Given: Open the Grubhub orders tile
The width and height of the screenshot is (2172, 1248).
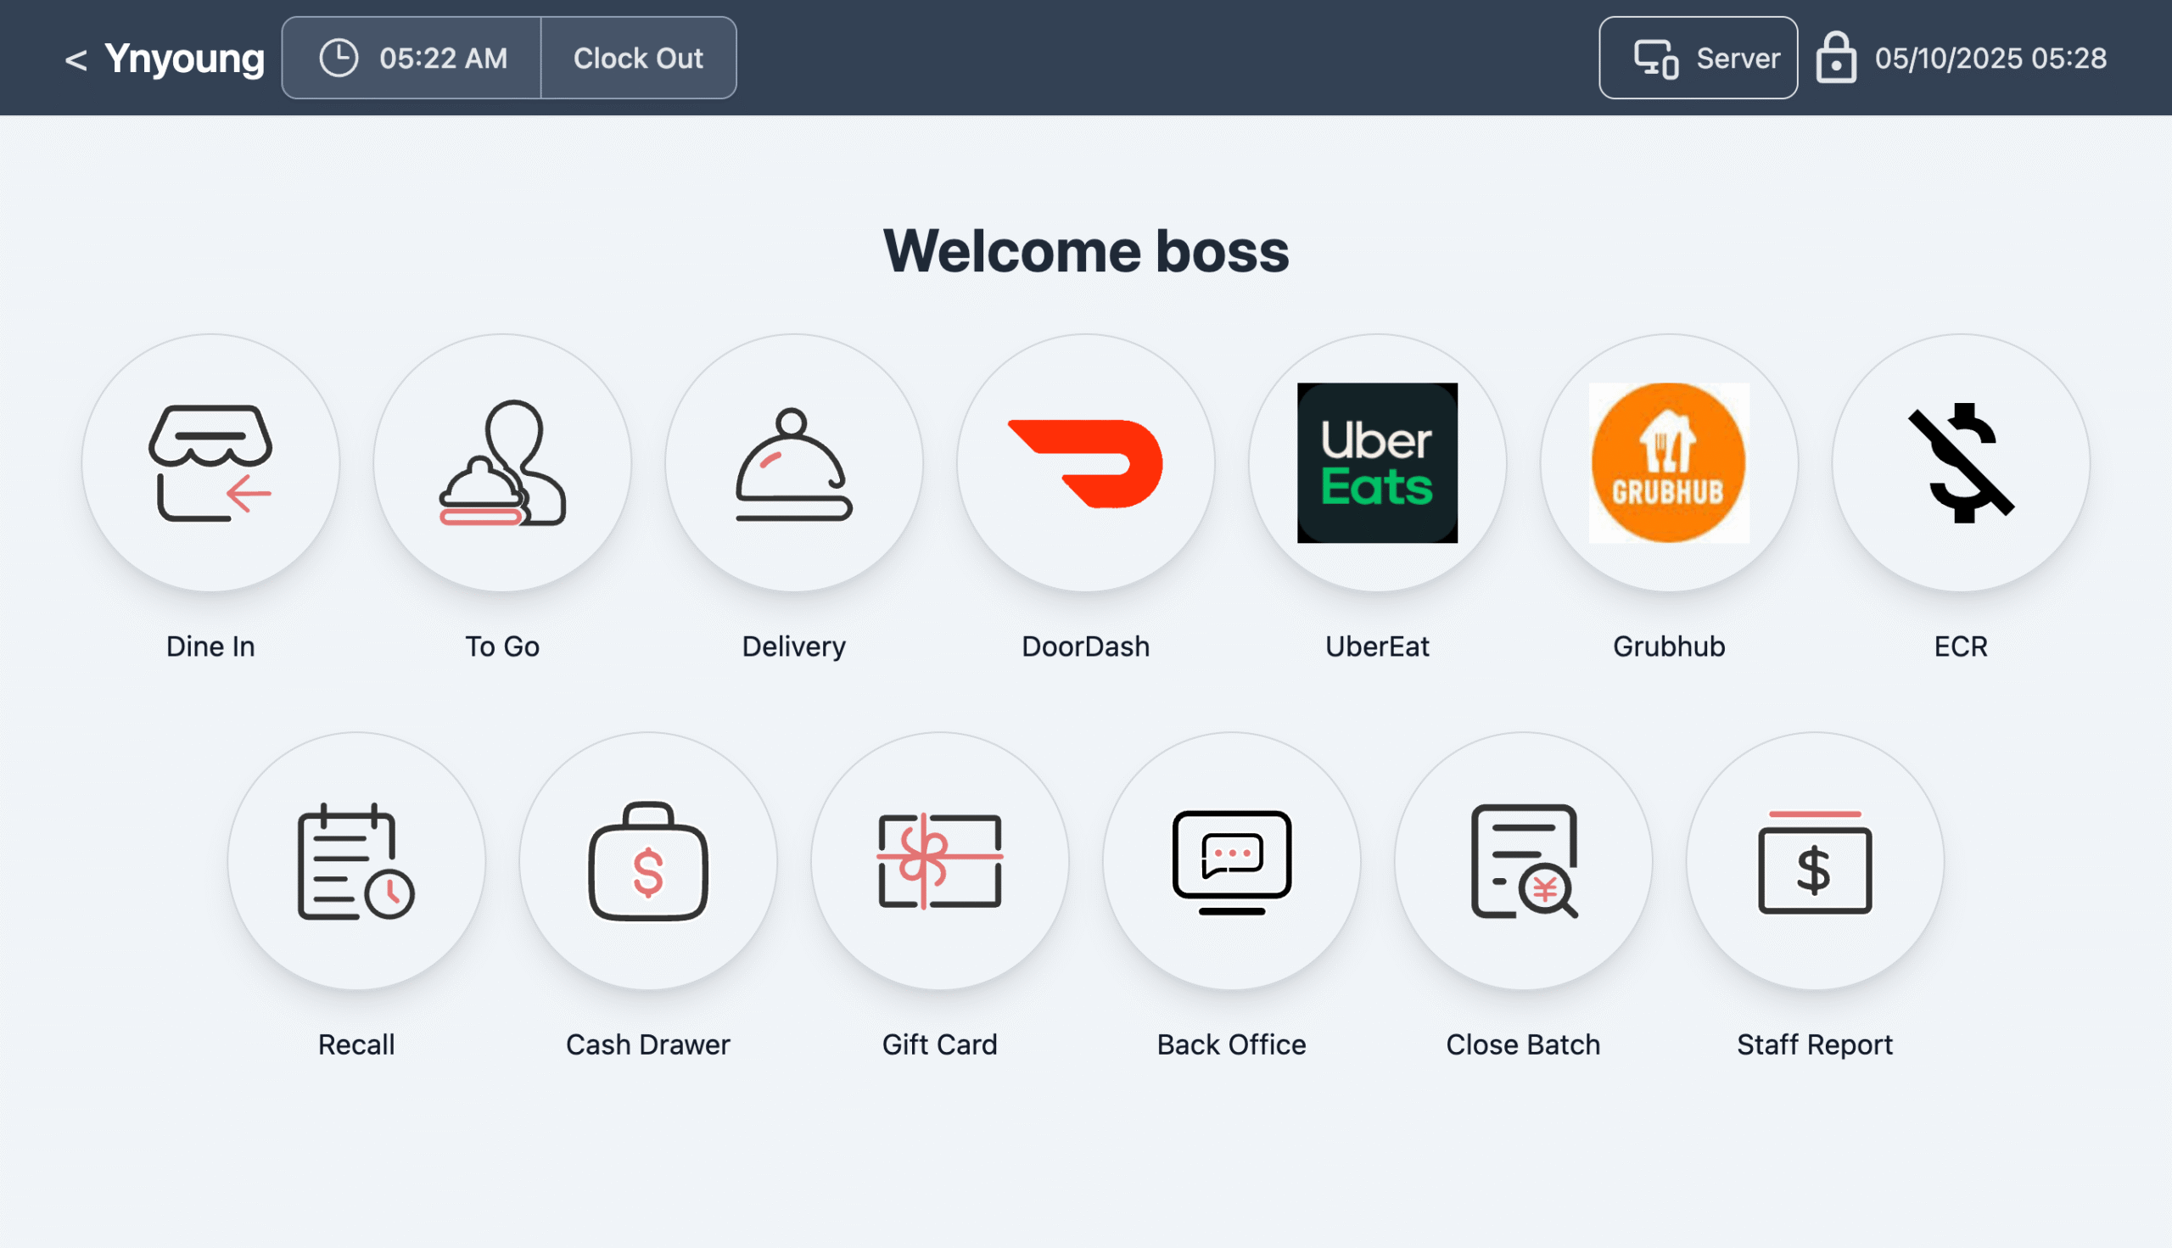Looking at the screenshot, I should [1669, 463].
